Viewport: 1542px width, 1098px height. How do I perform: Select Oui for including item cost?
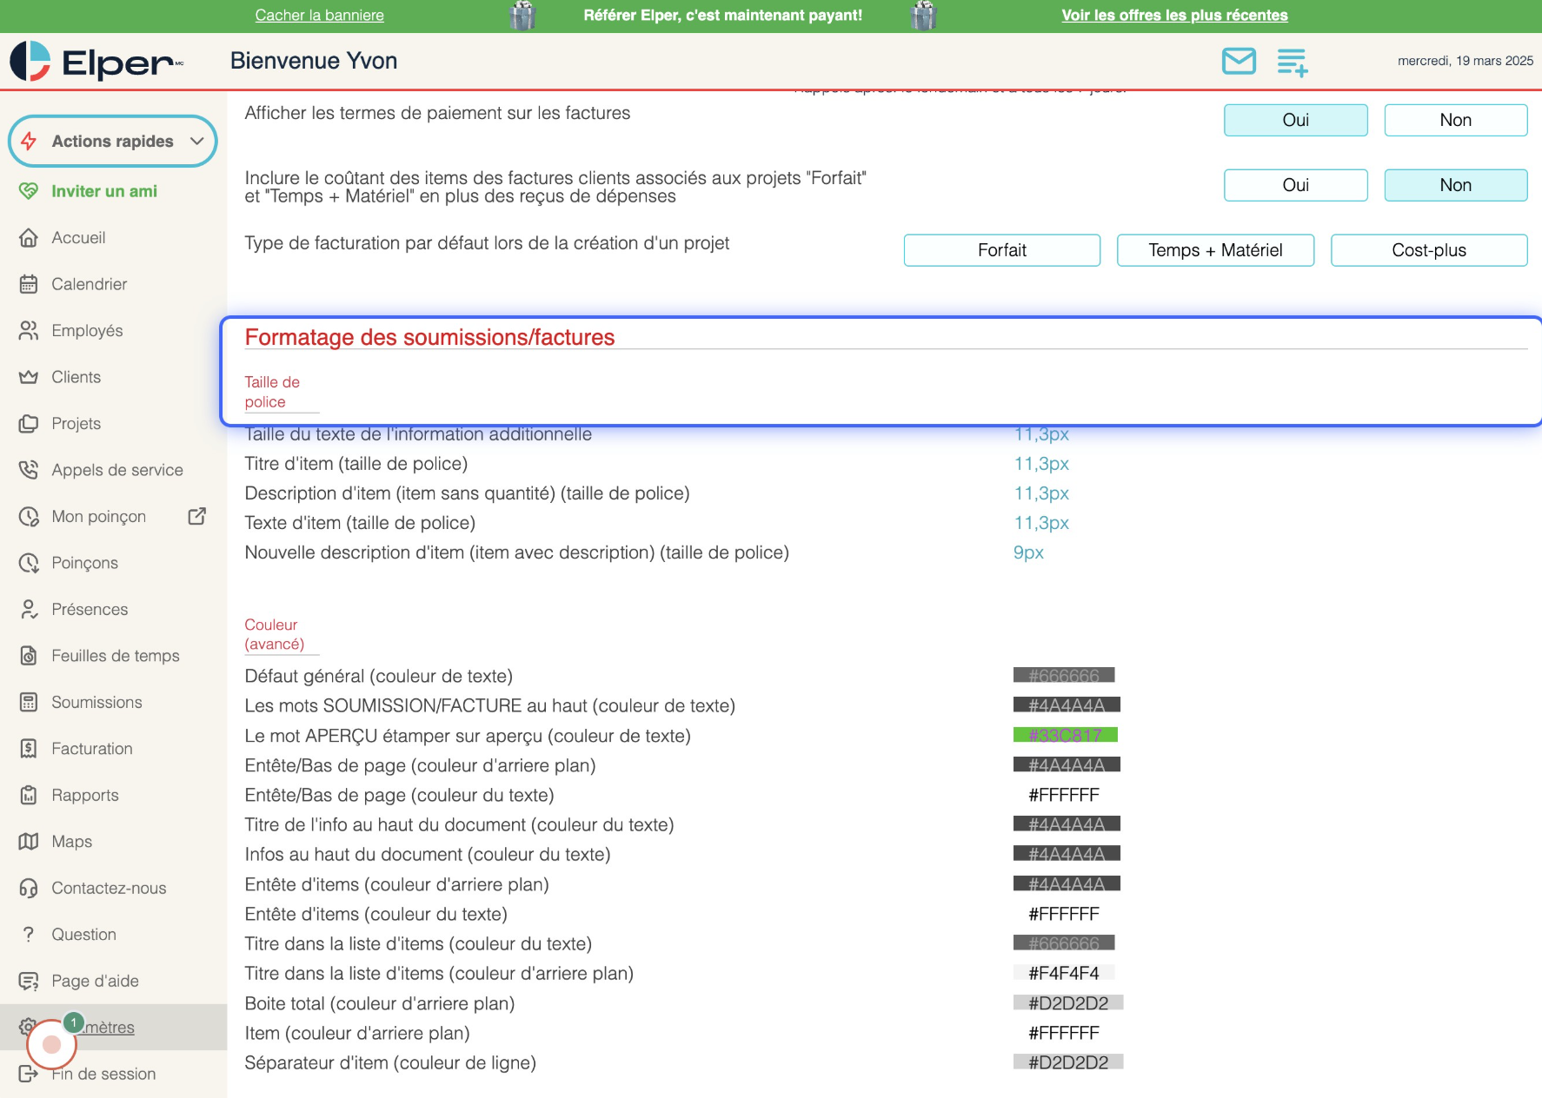pyautogui.click(x=1295, y=185)
